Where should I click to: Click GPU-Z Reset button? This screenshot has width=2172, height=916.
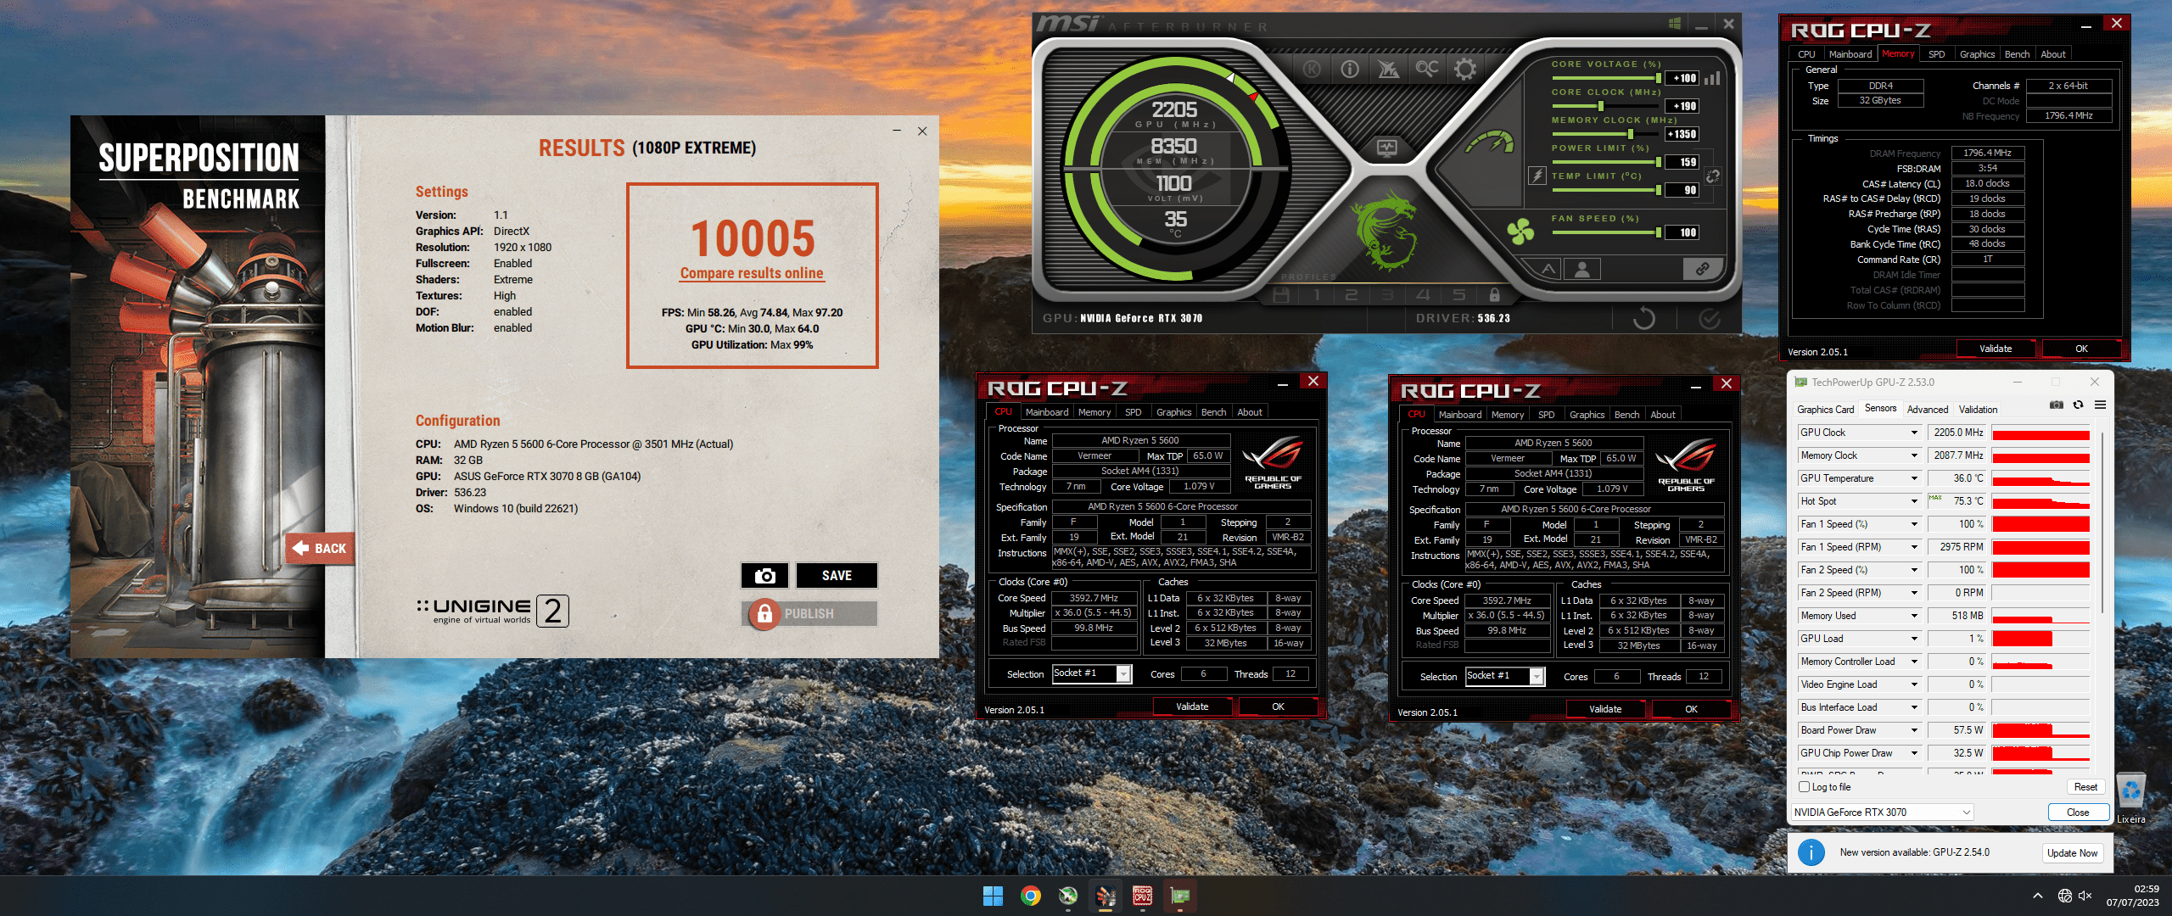2085,787
